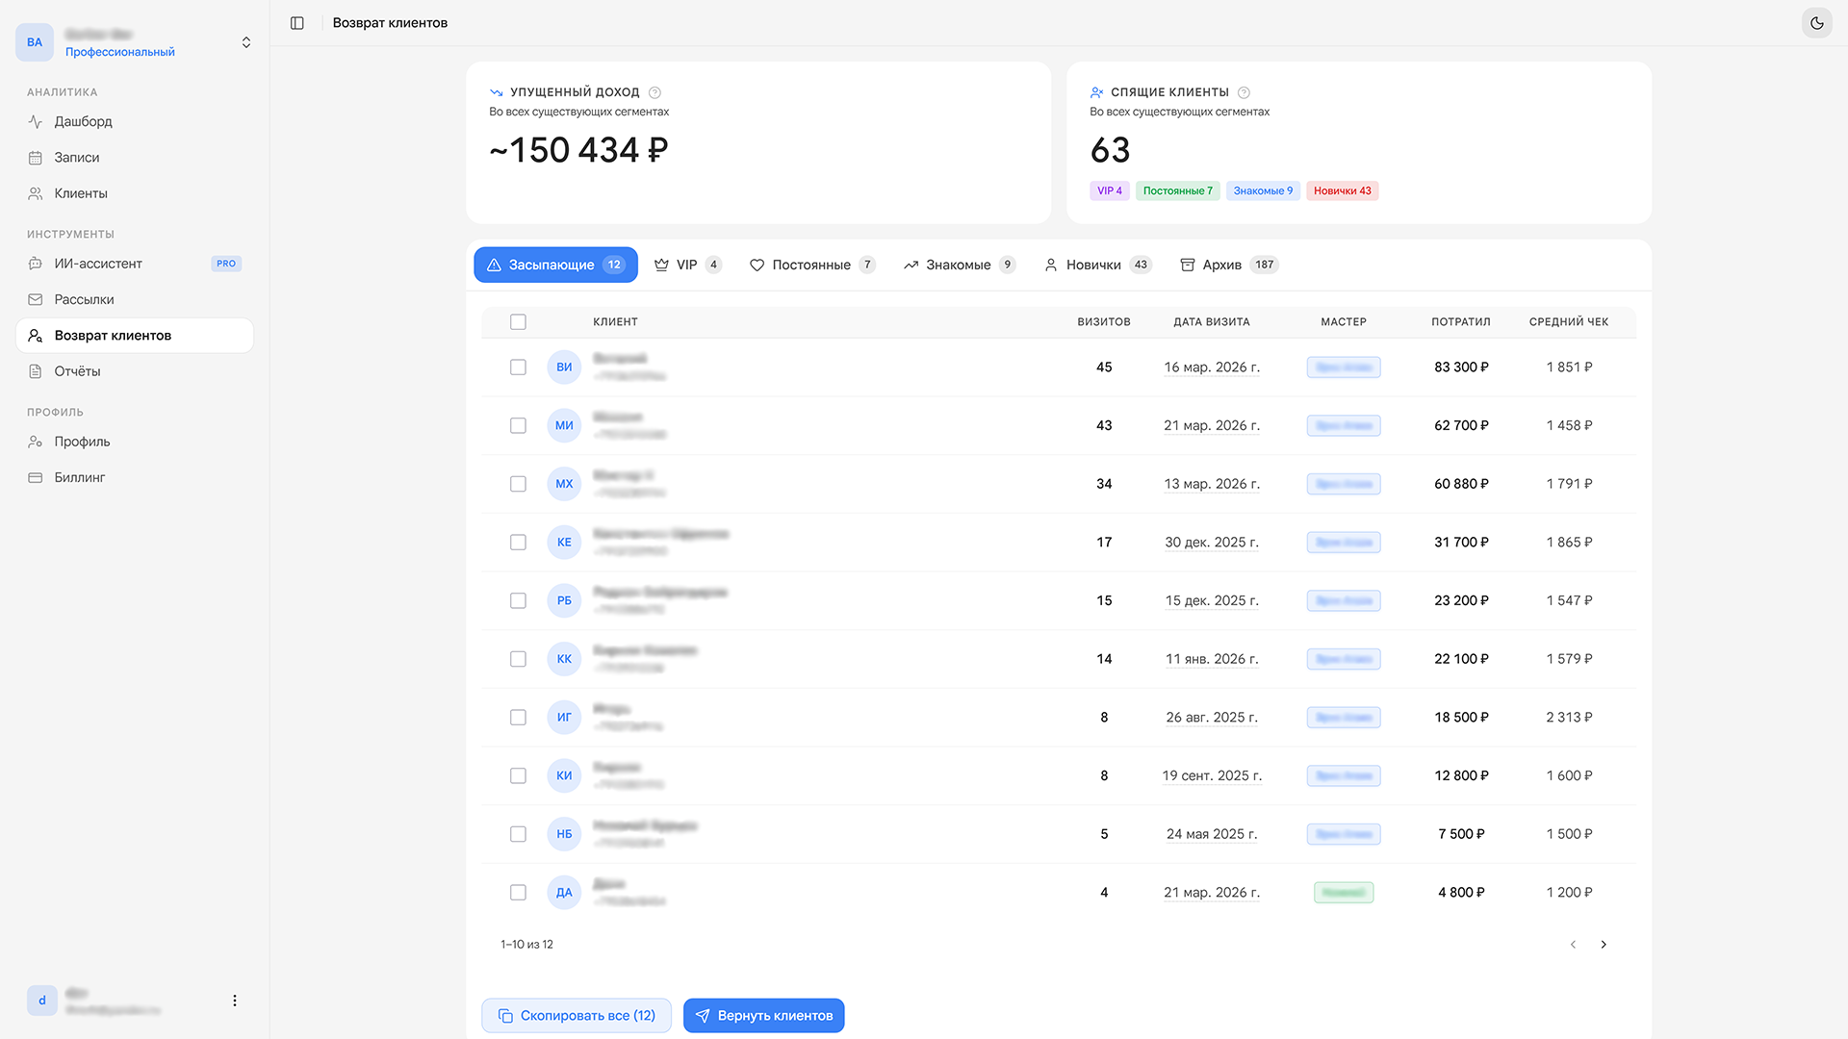
Task: Click the Профессиональный plan label
Action: coord(120,52)
